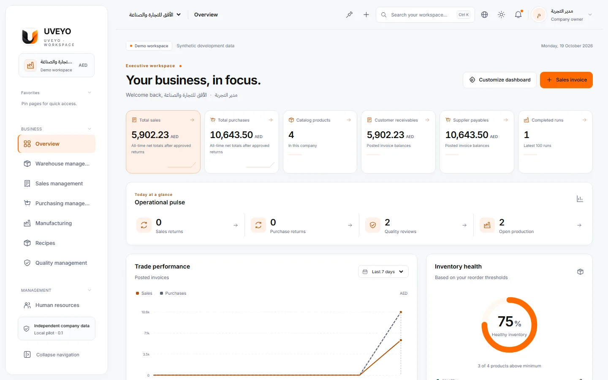
Task: Toggle the light/dark theme sun icon
Action: point(502,15)
